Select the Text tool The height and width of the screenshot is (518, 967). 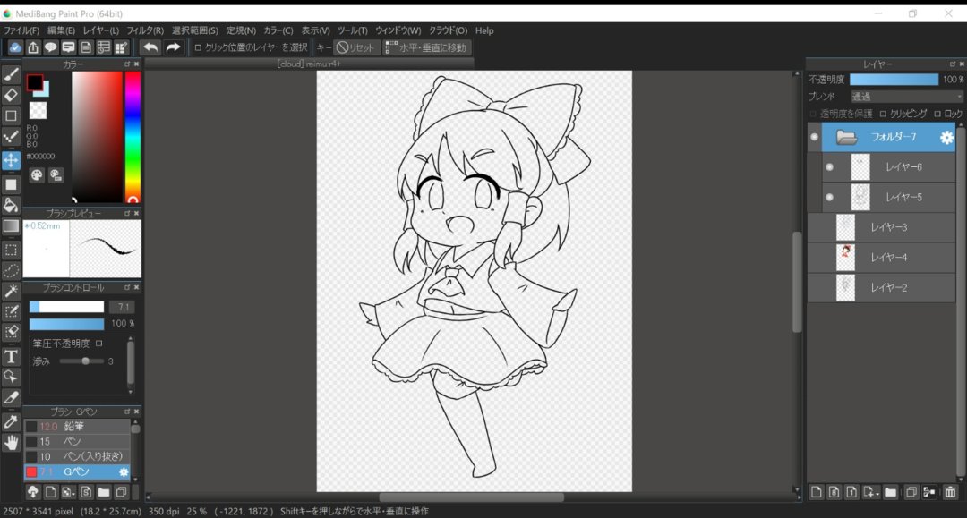pyautogui.click(x=11, y=357)
